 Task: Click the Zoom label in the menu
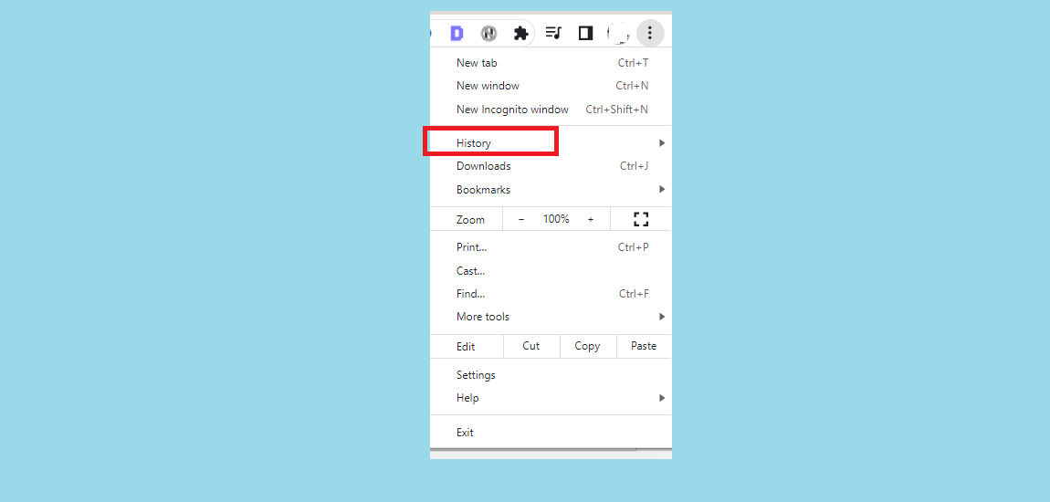(470, 220)
